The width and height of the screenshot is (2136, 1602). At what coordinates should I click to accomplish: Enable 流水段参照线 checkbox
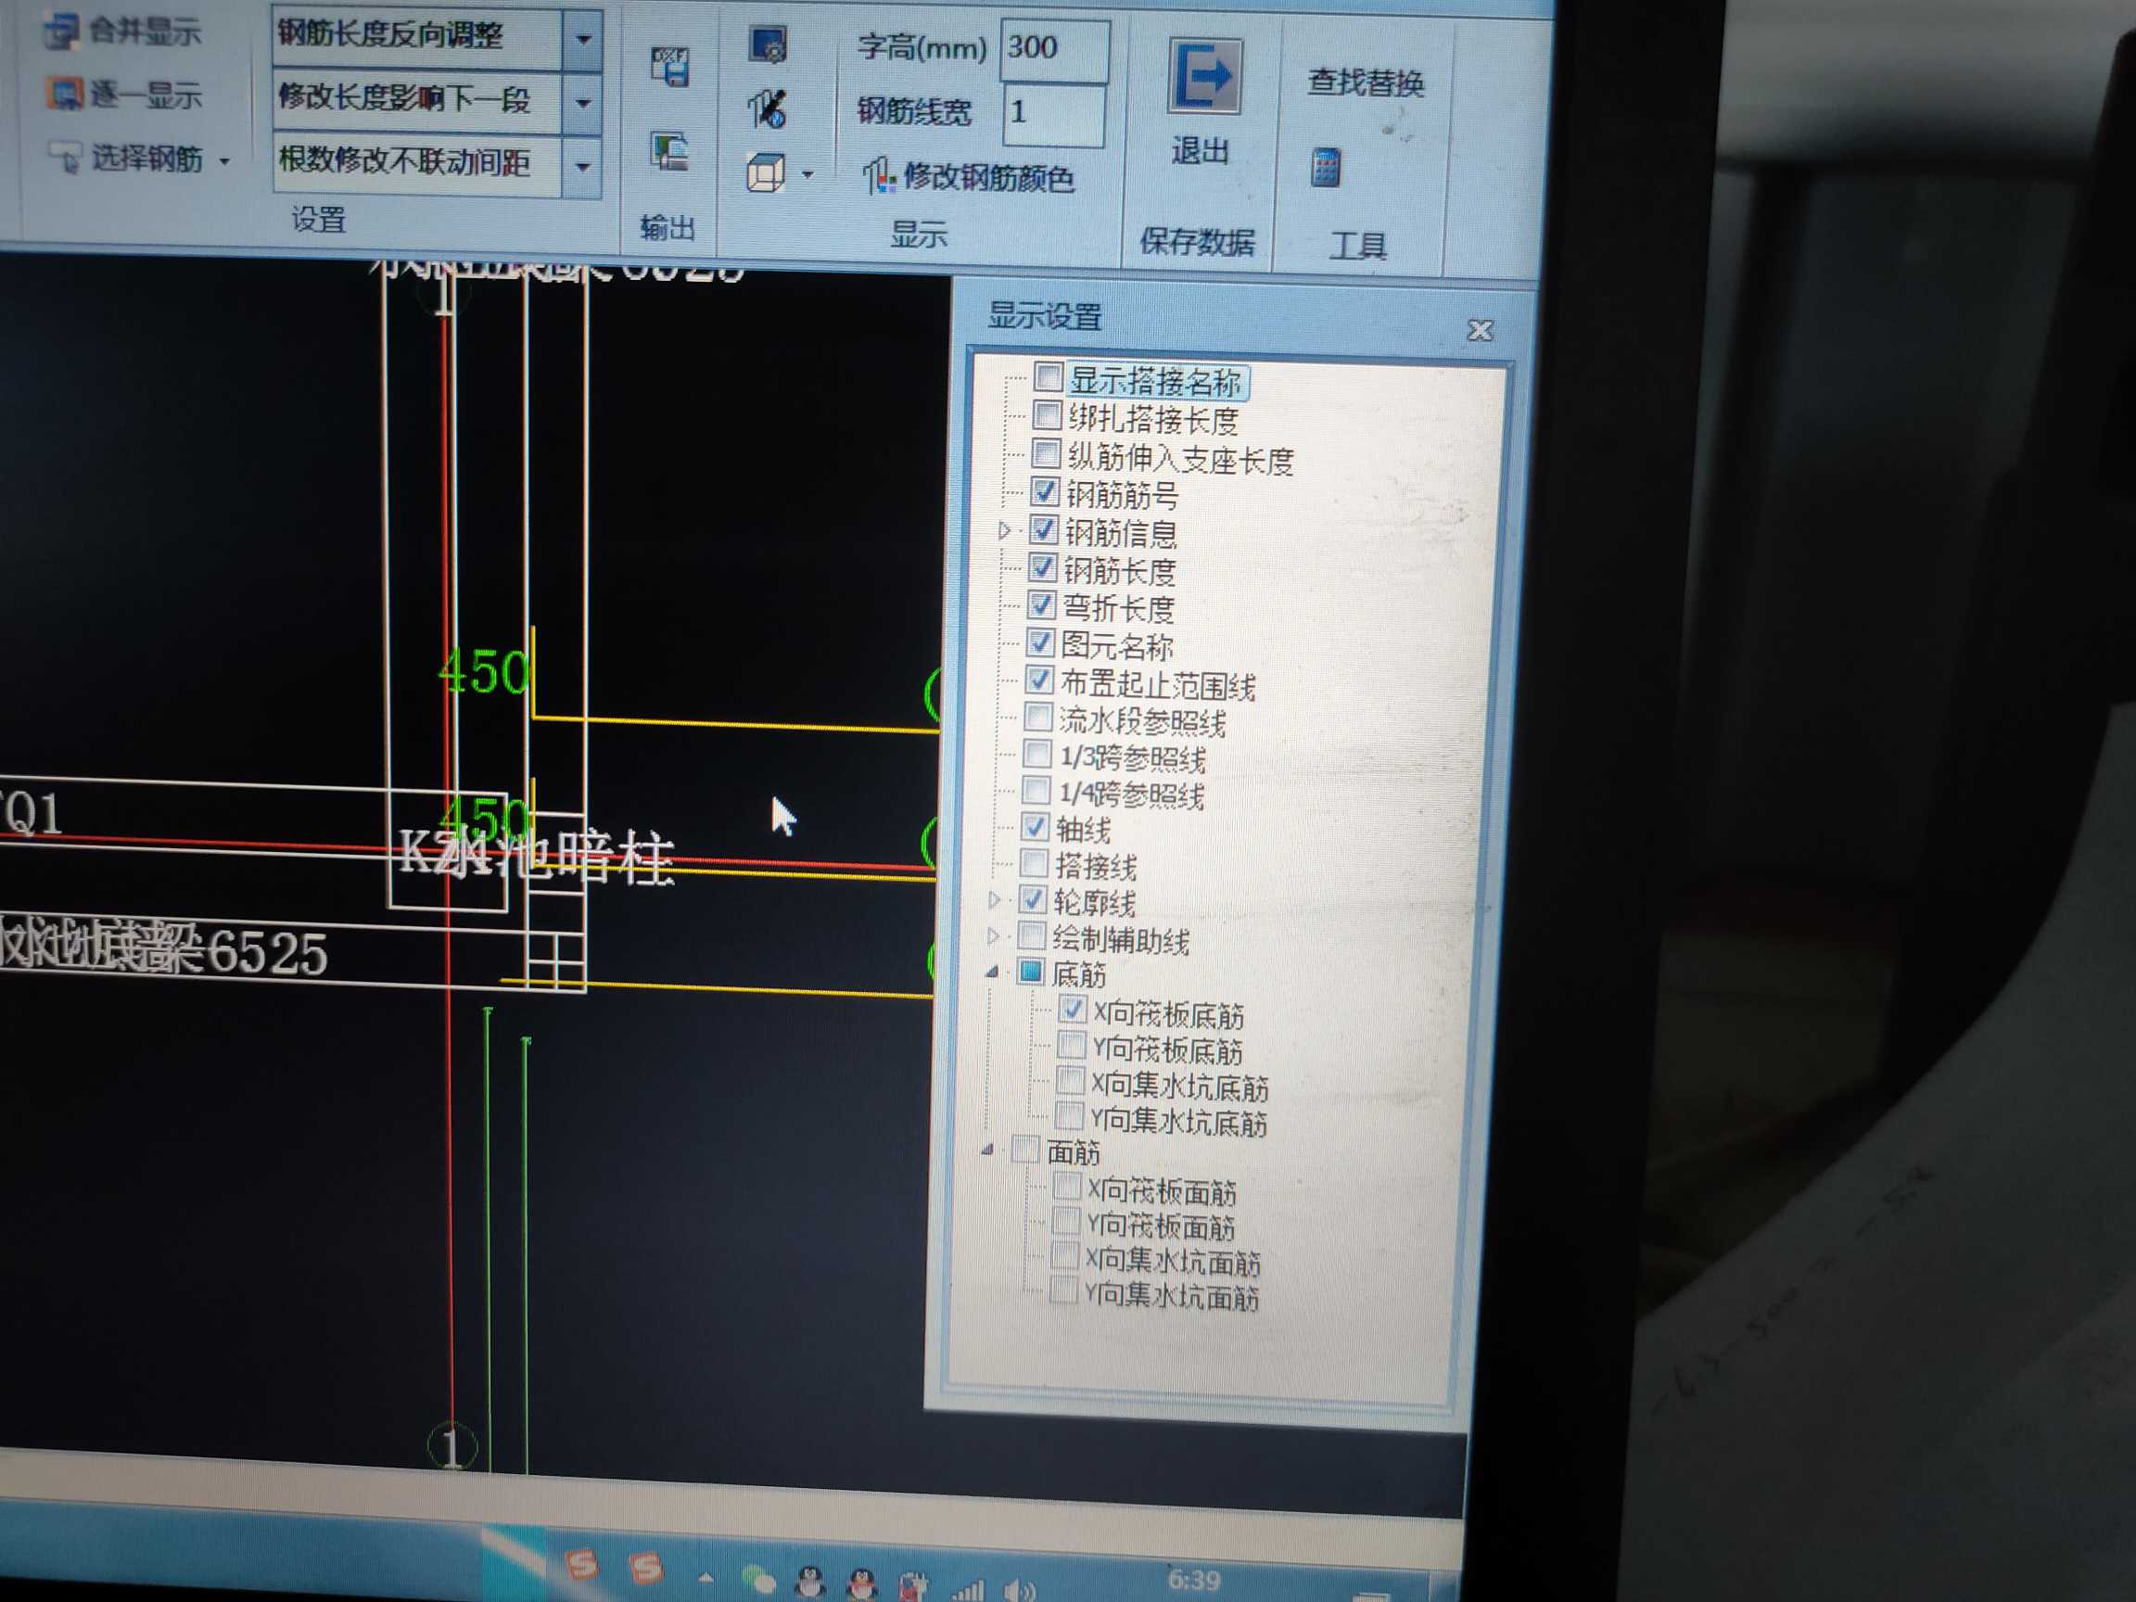click(x=1038, y=717)
